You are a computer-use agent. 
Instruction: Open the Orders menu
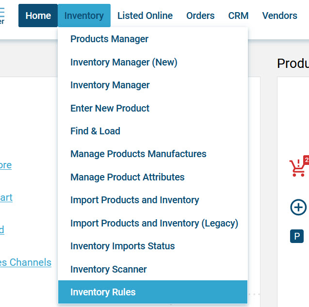pos(200,16)
